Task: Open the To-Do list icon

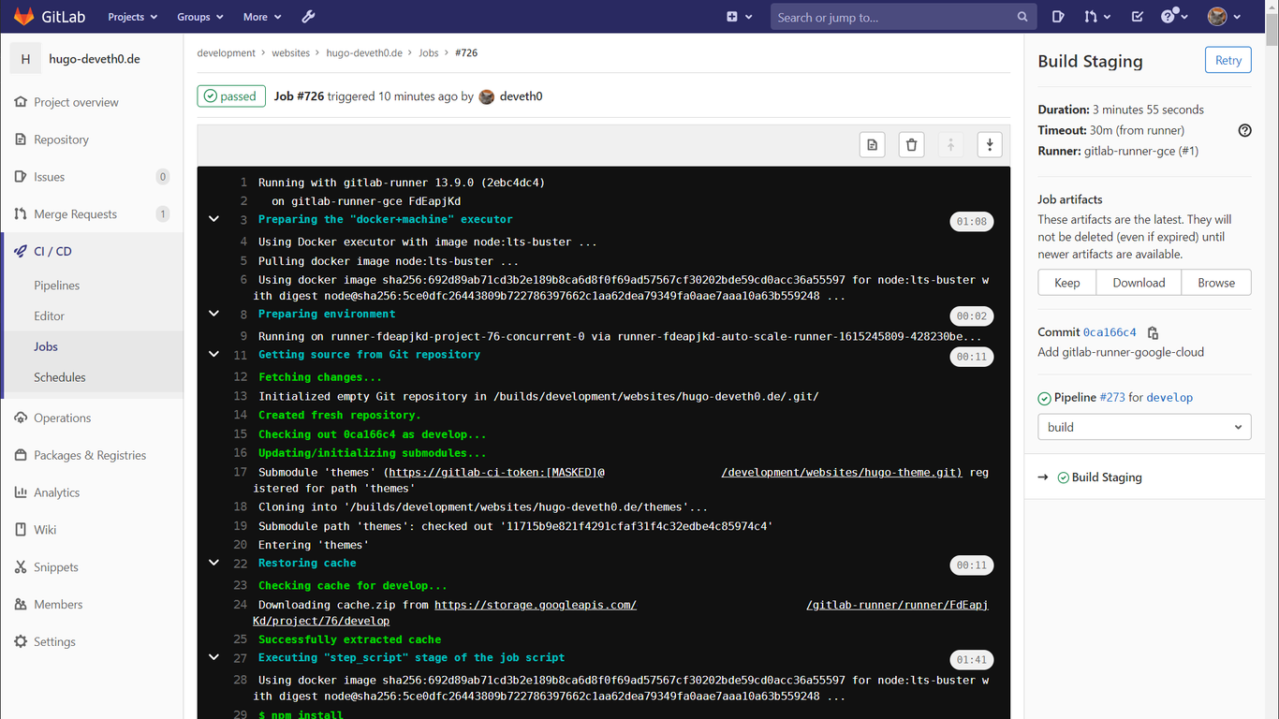Action: pos(1137,16)
